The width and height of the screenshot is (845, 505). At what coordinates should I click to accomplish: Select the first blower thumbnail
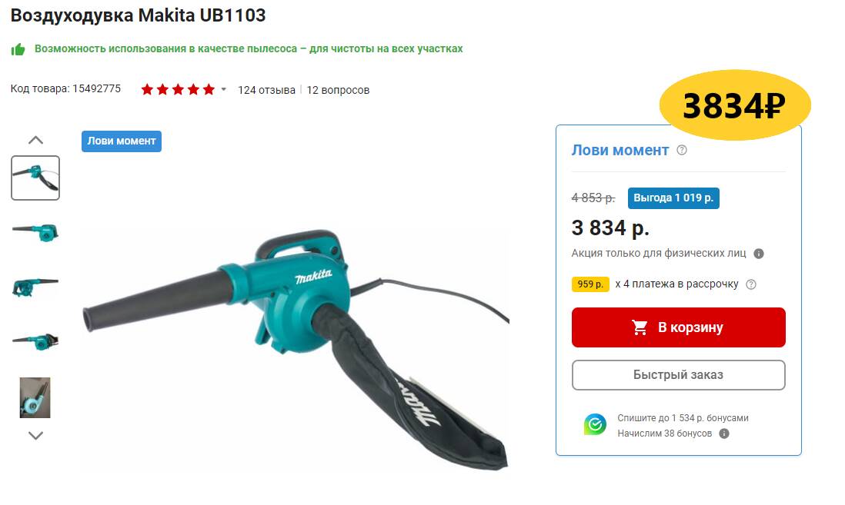click(35, 178)
